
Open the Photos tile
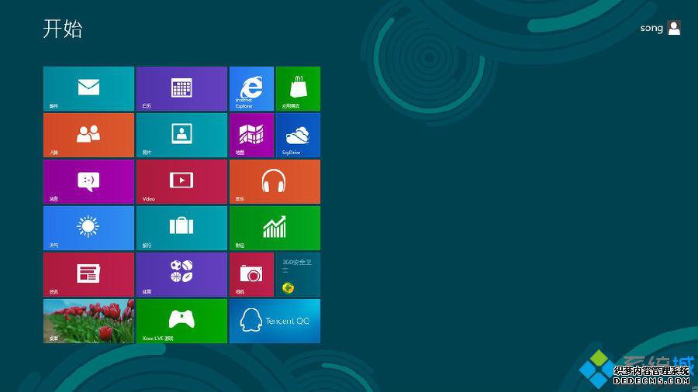point(181,135)
